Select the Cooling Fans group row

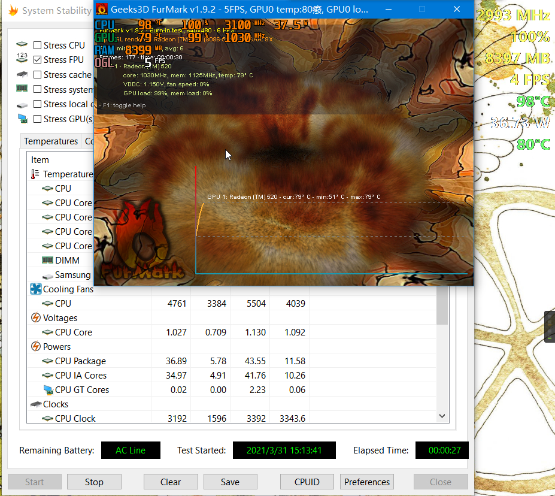(x=232, y=289)
